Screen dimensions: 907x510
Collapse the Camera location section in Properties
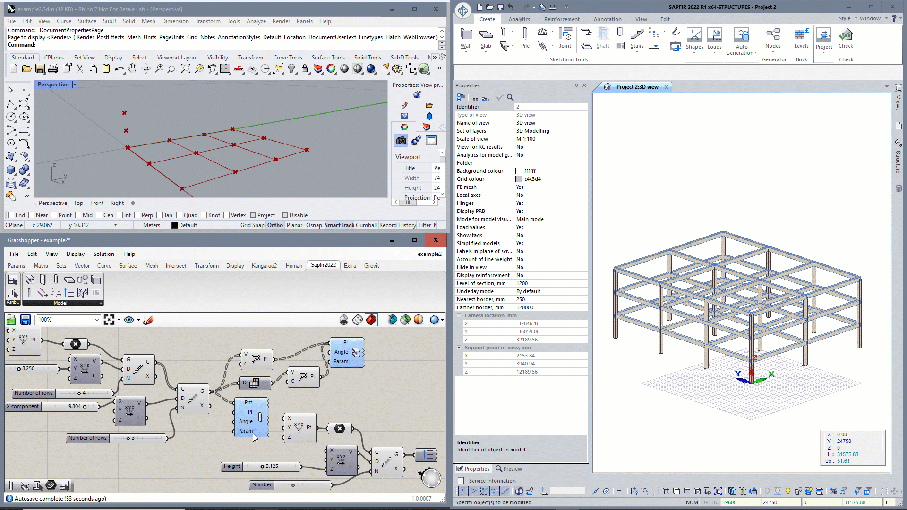pos(459,315)
